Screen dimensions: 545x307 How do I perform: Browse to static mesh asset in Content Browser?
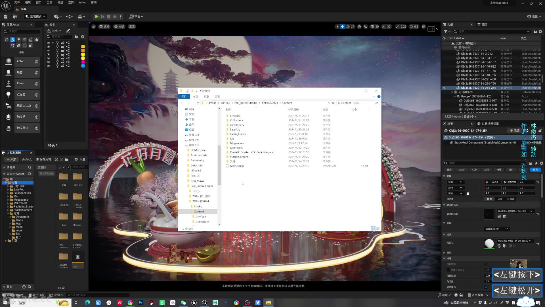(x=505, y=217)
